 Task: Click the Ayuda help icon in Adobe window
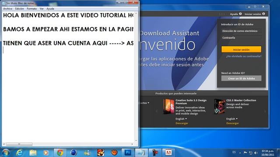(x=240, y=14)
